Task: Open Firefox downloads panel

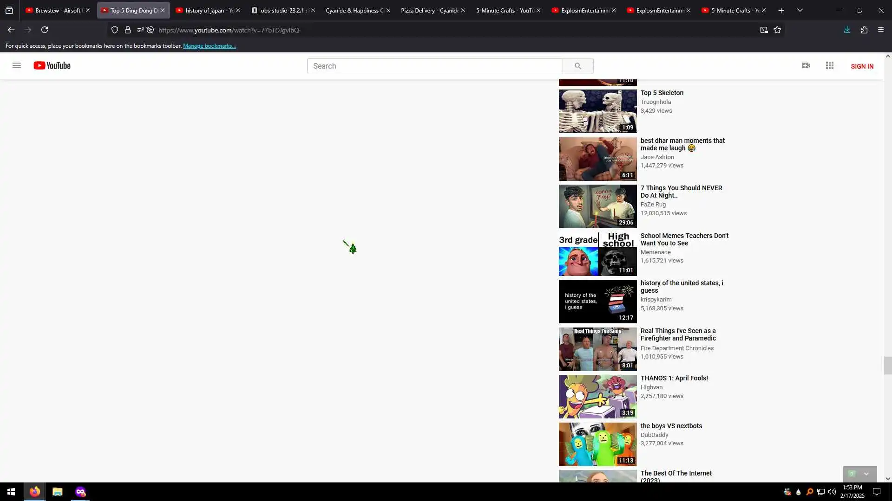Action: [847, 30]
